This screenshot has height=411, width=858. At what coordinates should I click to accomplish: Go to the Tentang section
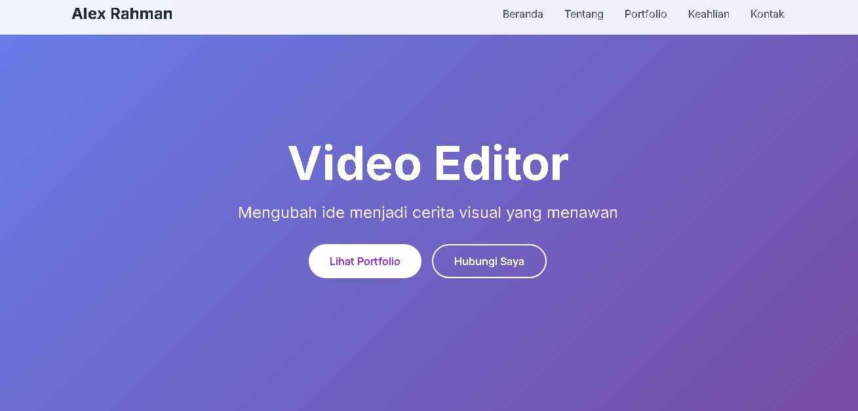tap(584, 14)
